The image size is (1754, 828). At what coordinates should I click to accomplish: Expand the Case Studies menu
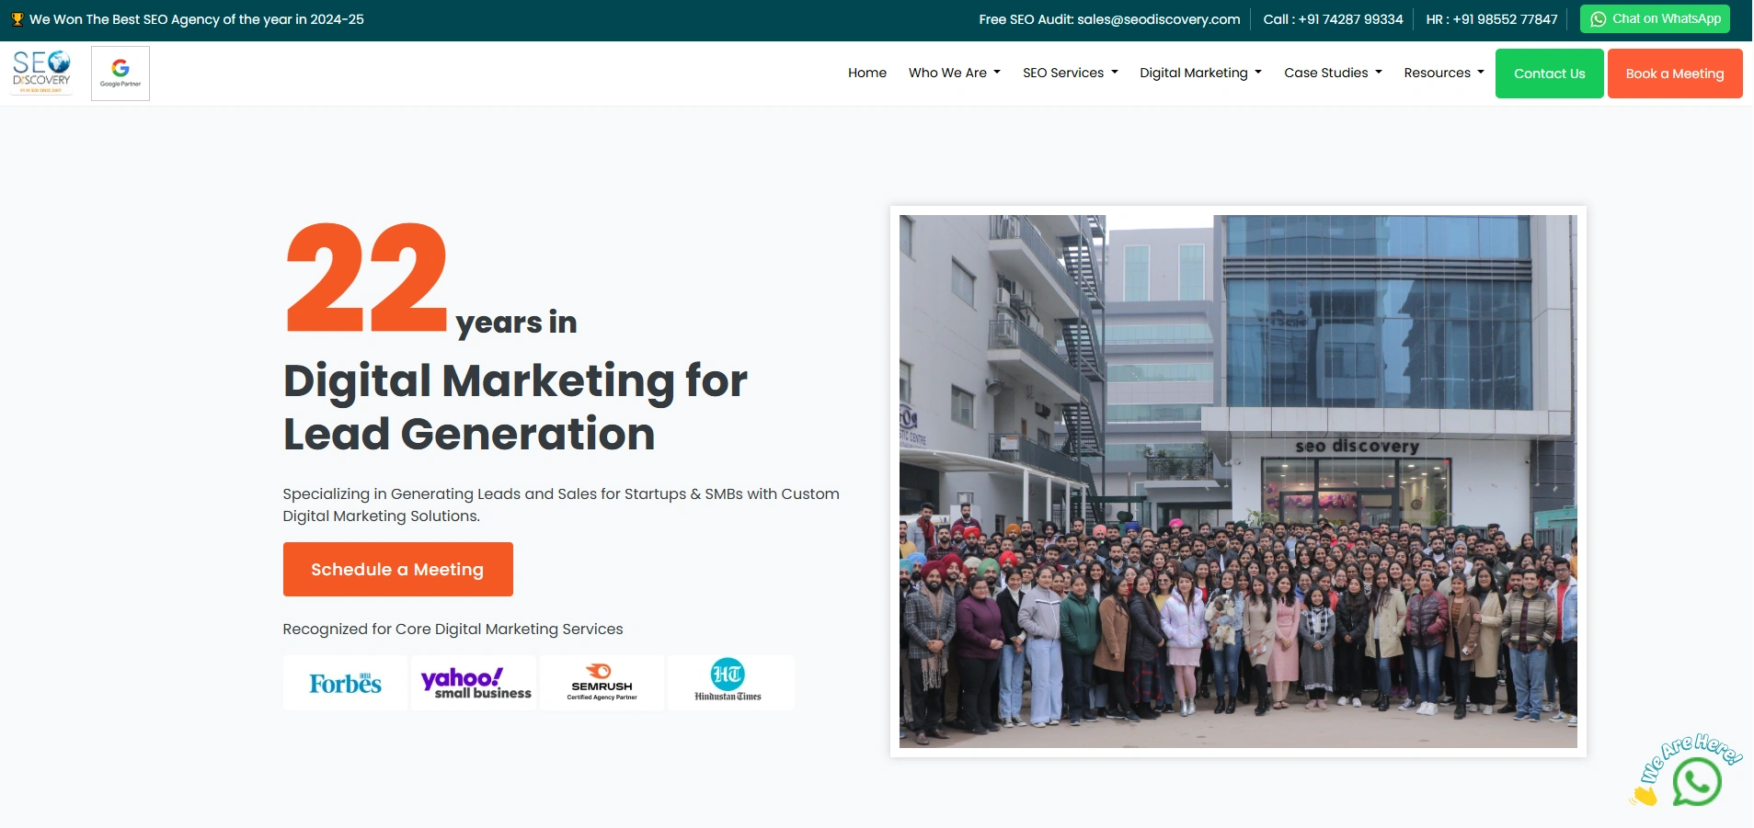(x=1332, y=73)
